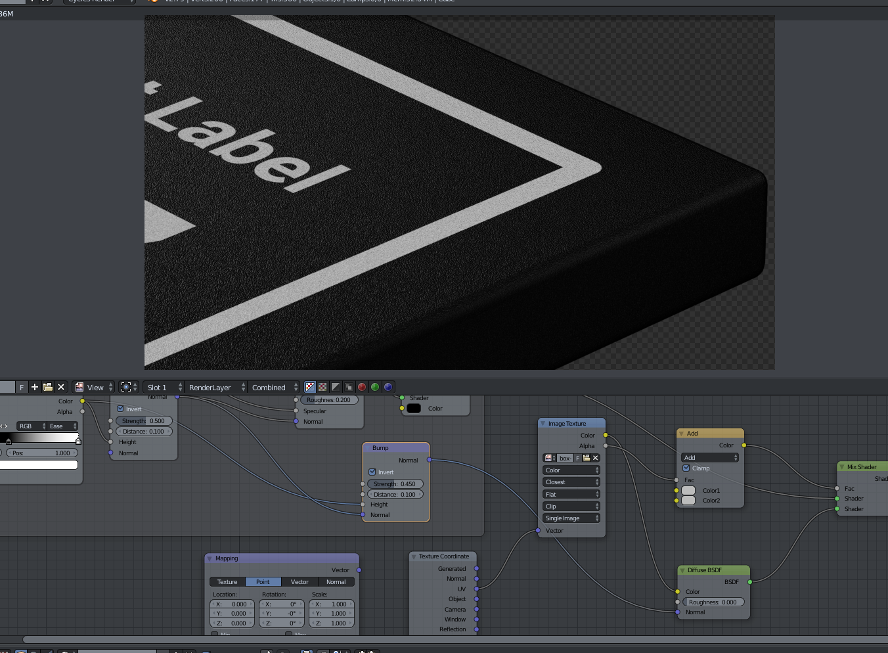Click Roughness 0.200 field in glossy node
The image size is (888, 653).
329,399
